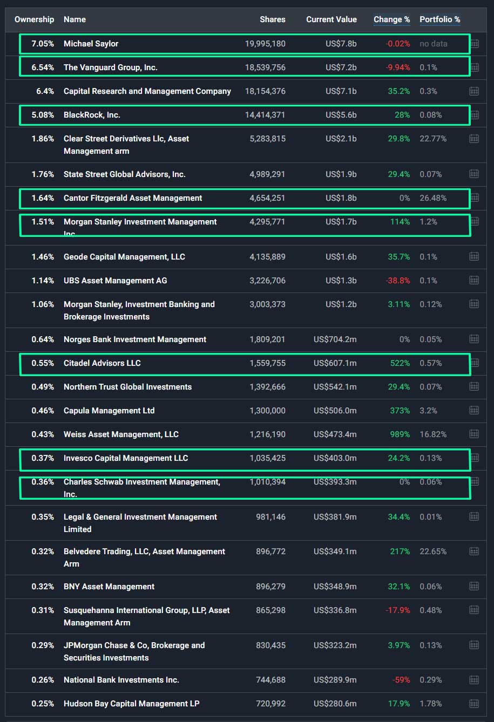Viewport: 494px width, 722px height.
Task: Click the -59% change for National Bank
Action: [401, 680]
